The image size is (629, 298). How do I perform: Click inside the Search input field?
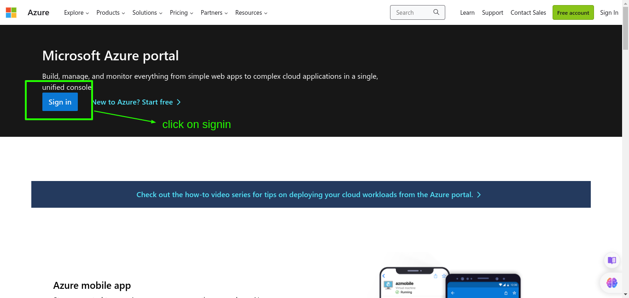click(x=412, y=12)
